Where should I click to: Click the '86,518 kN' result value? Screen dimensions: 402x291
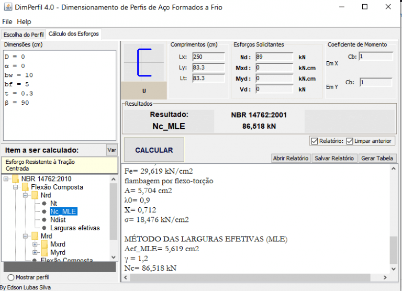259,126
